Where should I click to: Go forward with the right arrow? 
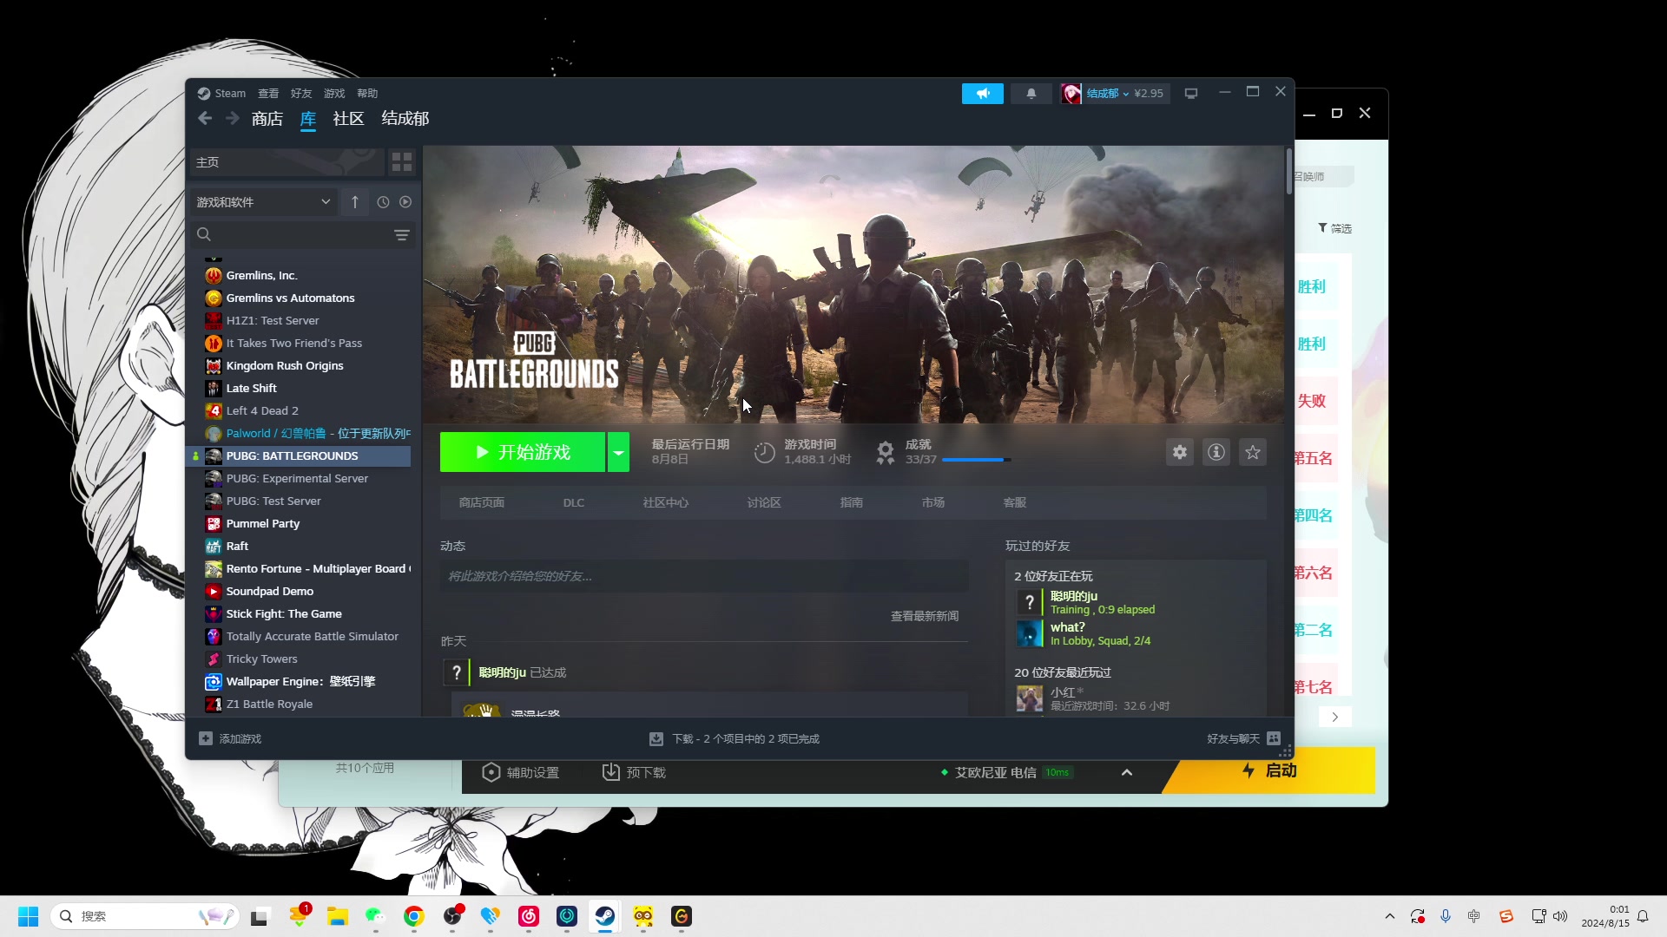coord(232,119)
